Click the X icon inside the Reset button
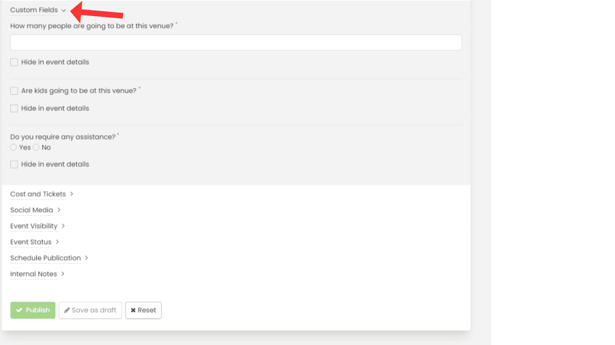The image size is (615, 345). 133,310
